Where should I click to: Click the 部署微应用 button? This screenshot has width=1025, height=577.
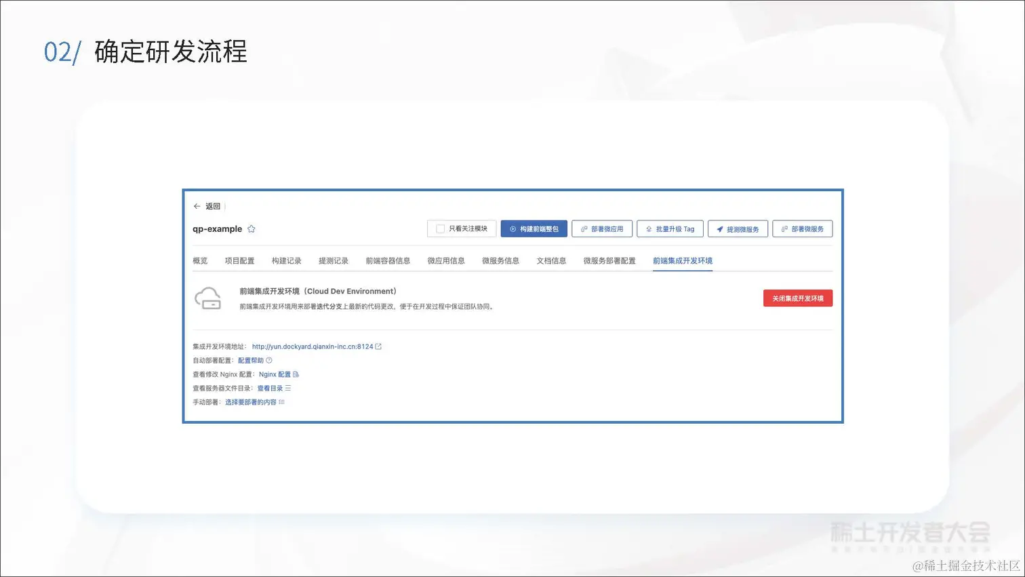click(x=602, y=229)
